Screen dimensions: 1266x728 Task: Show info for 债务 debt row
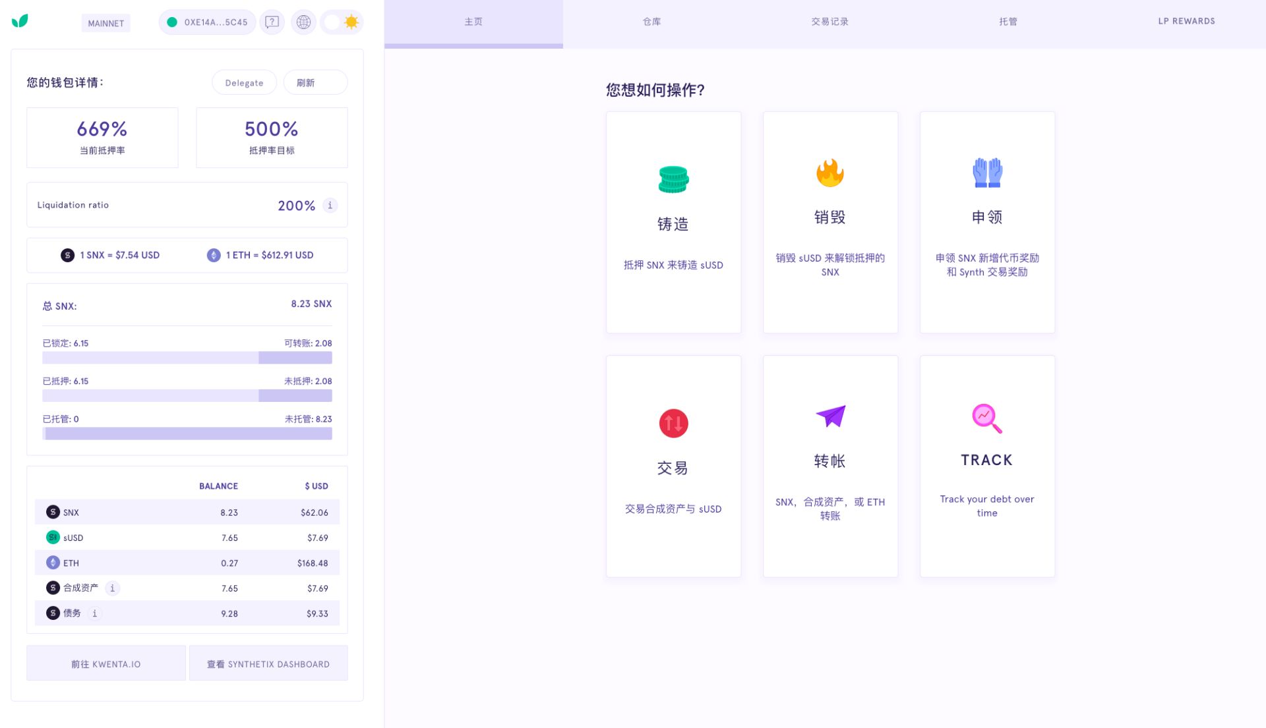pyautogui.click(x=95, y=613)
